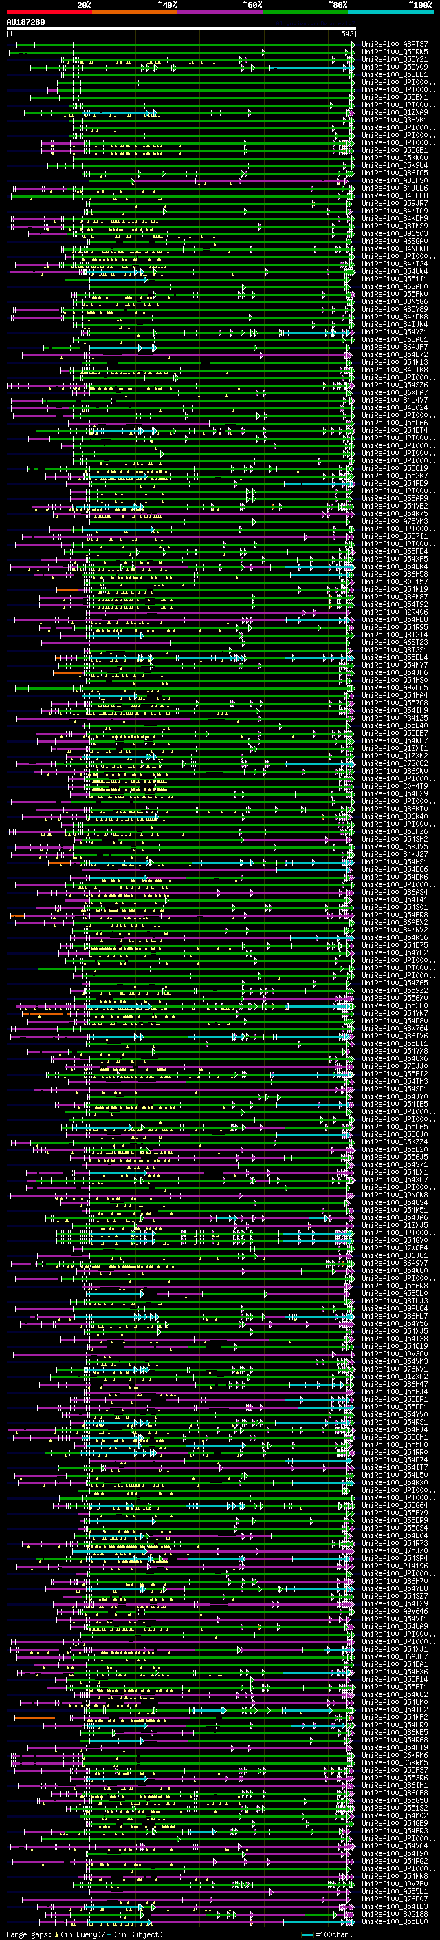The width and height of the screenshot is (440, 1940).
Task: Open hit UniRef100_B0G188
Action: [x=395, y=1915]
